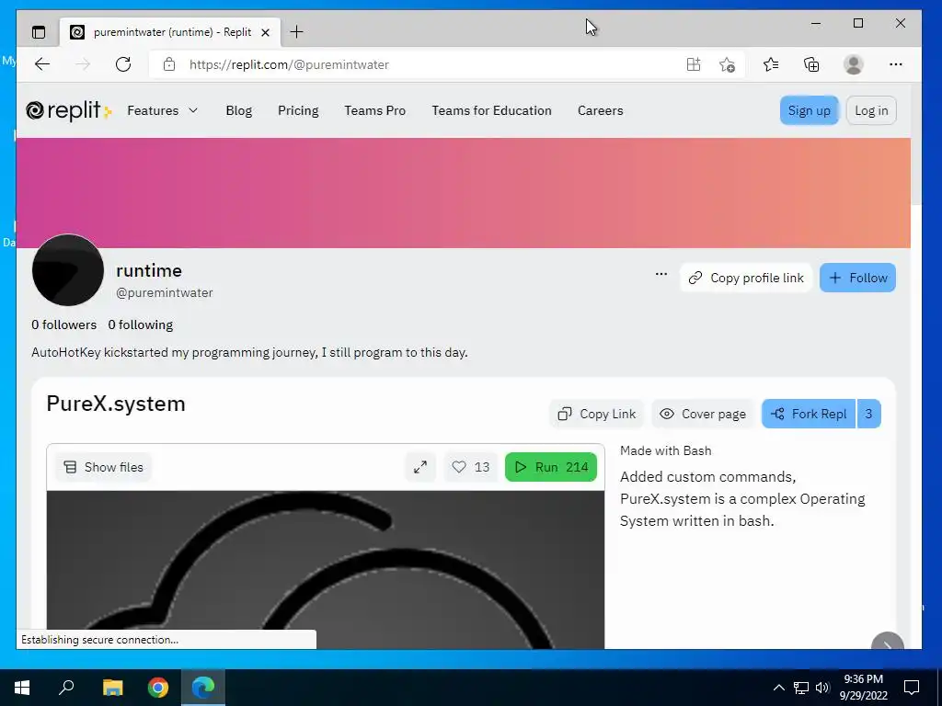Open the PureX.system repl title

(116, 404)
